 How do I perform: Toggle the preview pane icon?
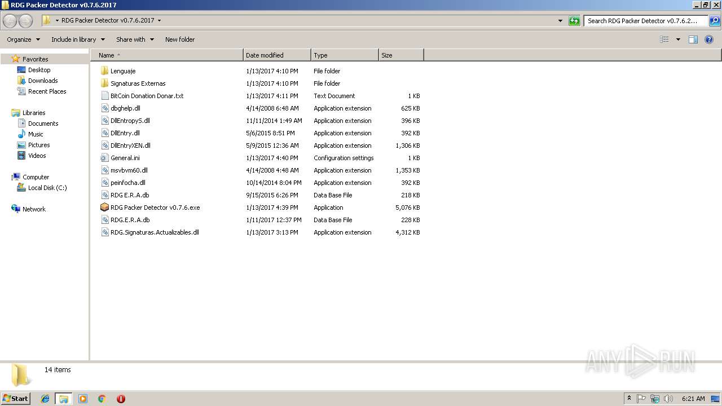point(693,39)
